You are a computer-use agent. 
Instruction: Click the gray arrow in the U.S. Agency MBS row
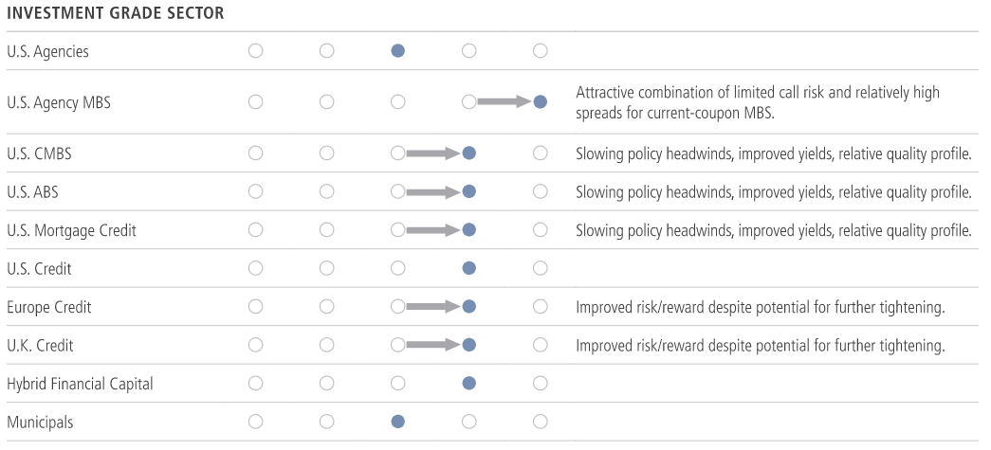coord(504,101)
